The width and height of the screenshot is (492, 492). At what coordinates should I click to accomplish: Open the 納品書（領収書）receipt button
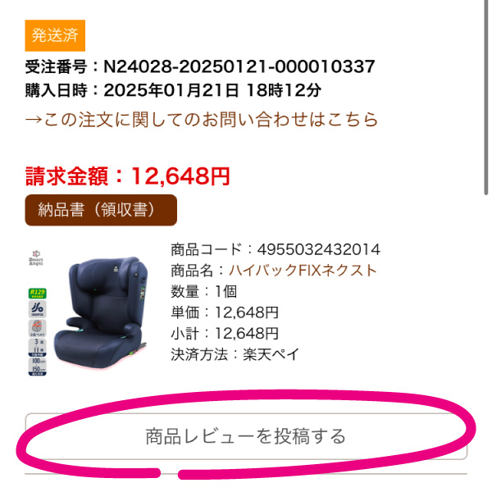pyautogui.click(x=101, y=210)
